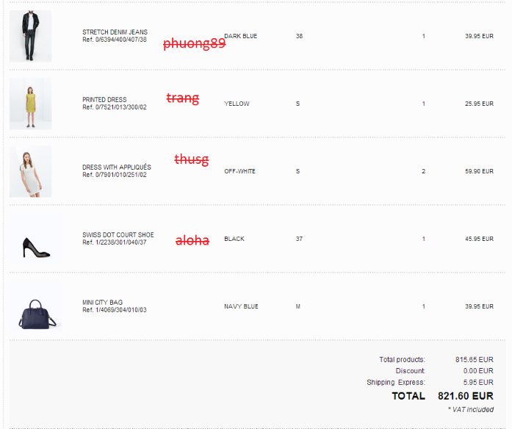Open the yellow Printed Dress thumbnail
Image resolution: width=512 pixels, height=429 pixels.
coord(30,104)
